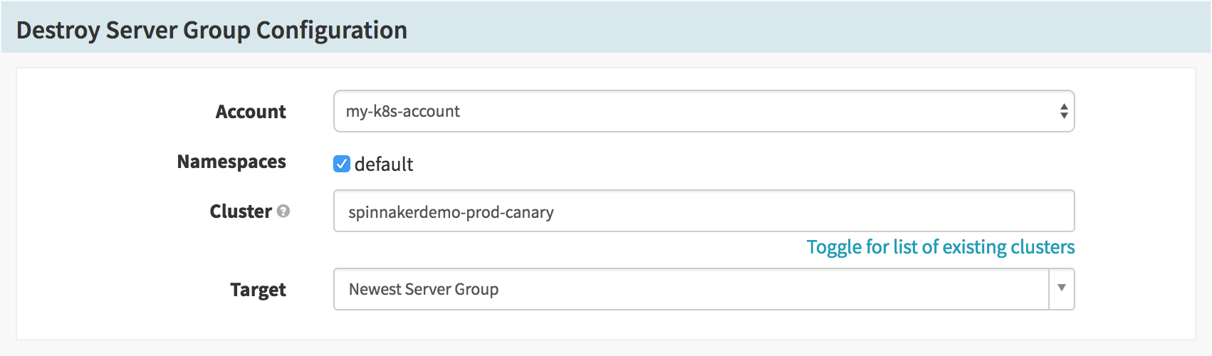Screen dimensions: 1212x356
Task: Toggle for list of existing clusters
Action: pos(941,247)
